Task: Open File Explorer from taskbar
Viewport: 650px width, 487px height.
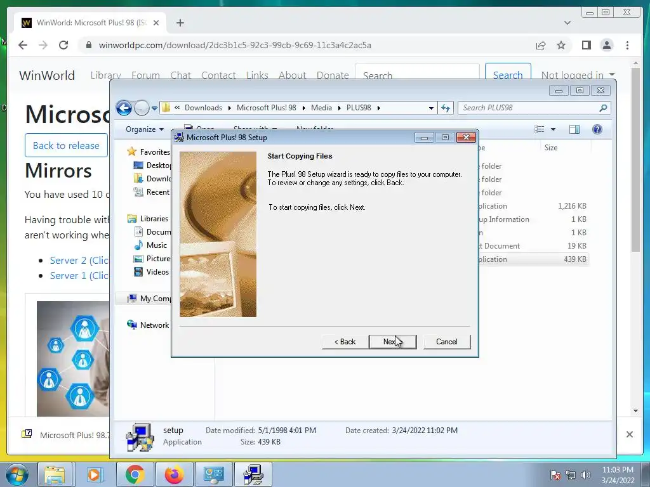Action: click(55, 474)
